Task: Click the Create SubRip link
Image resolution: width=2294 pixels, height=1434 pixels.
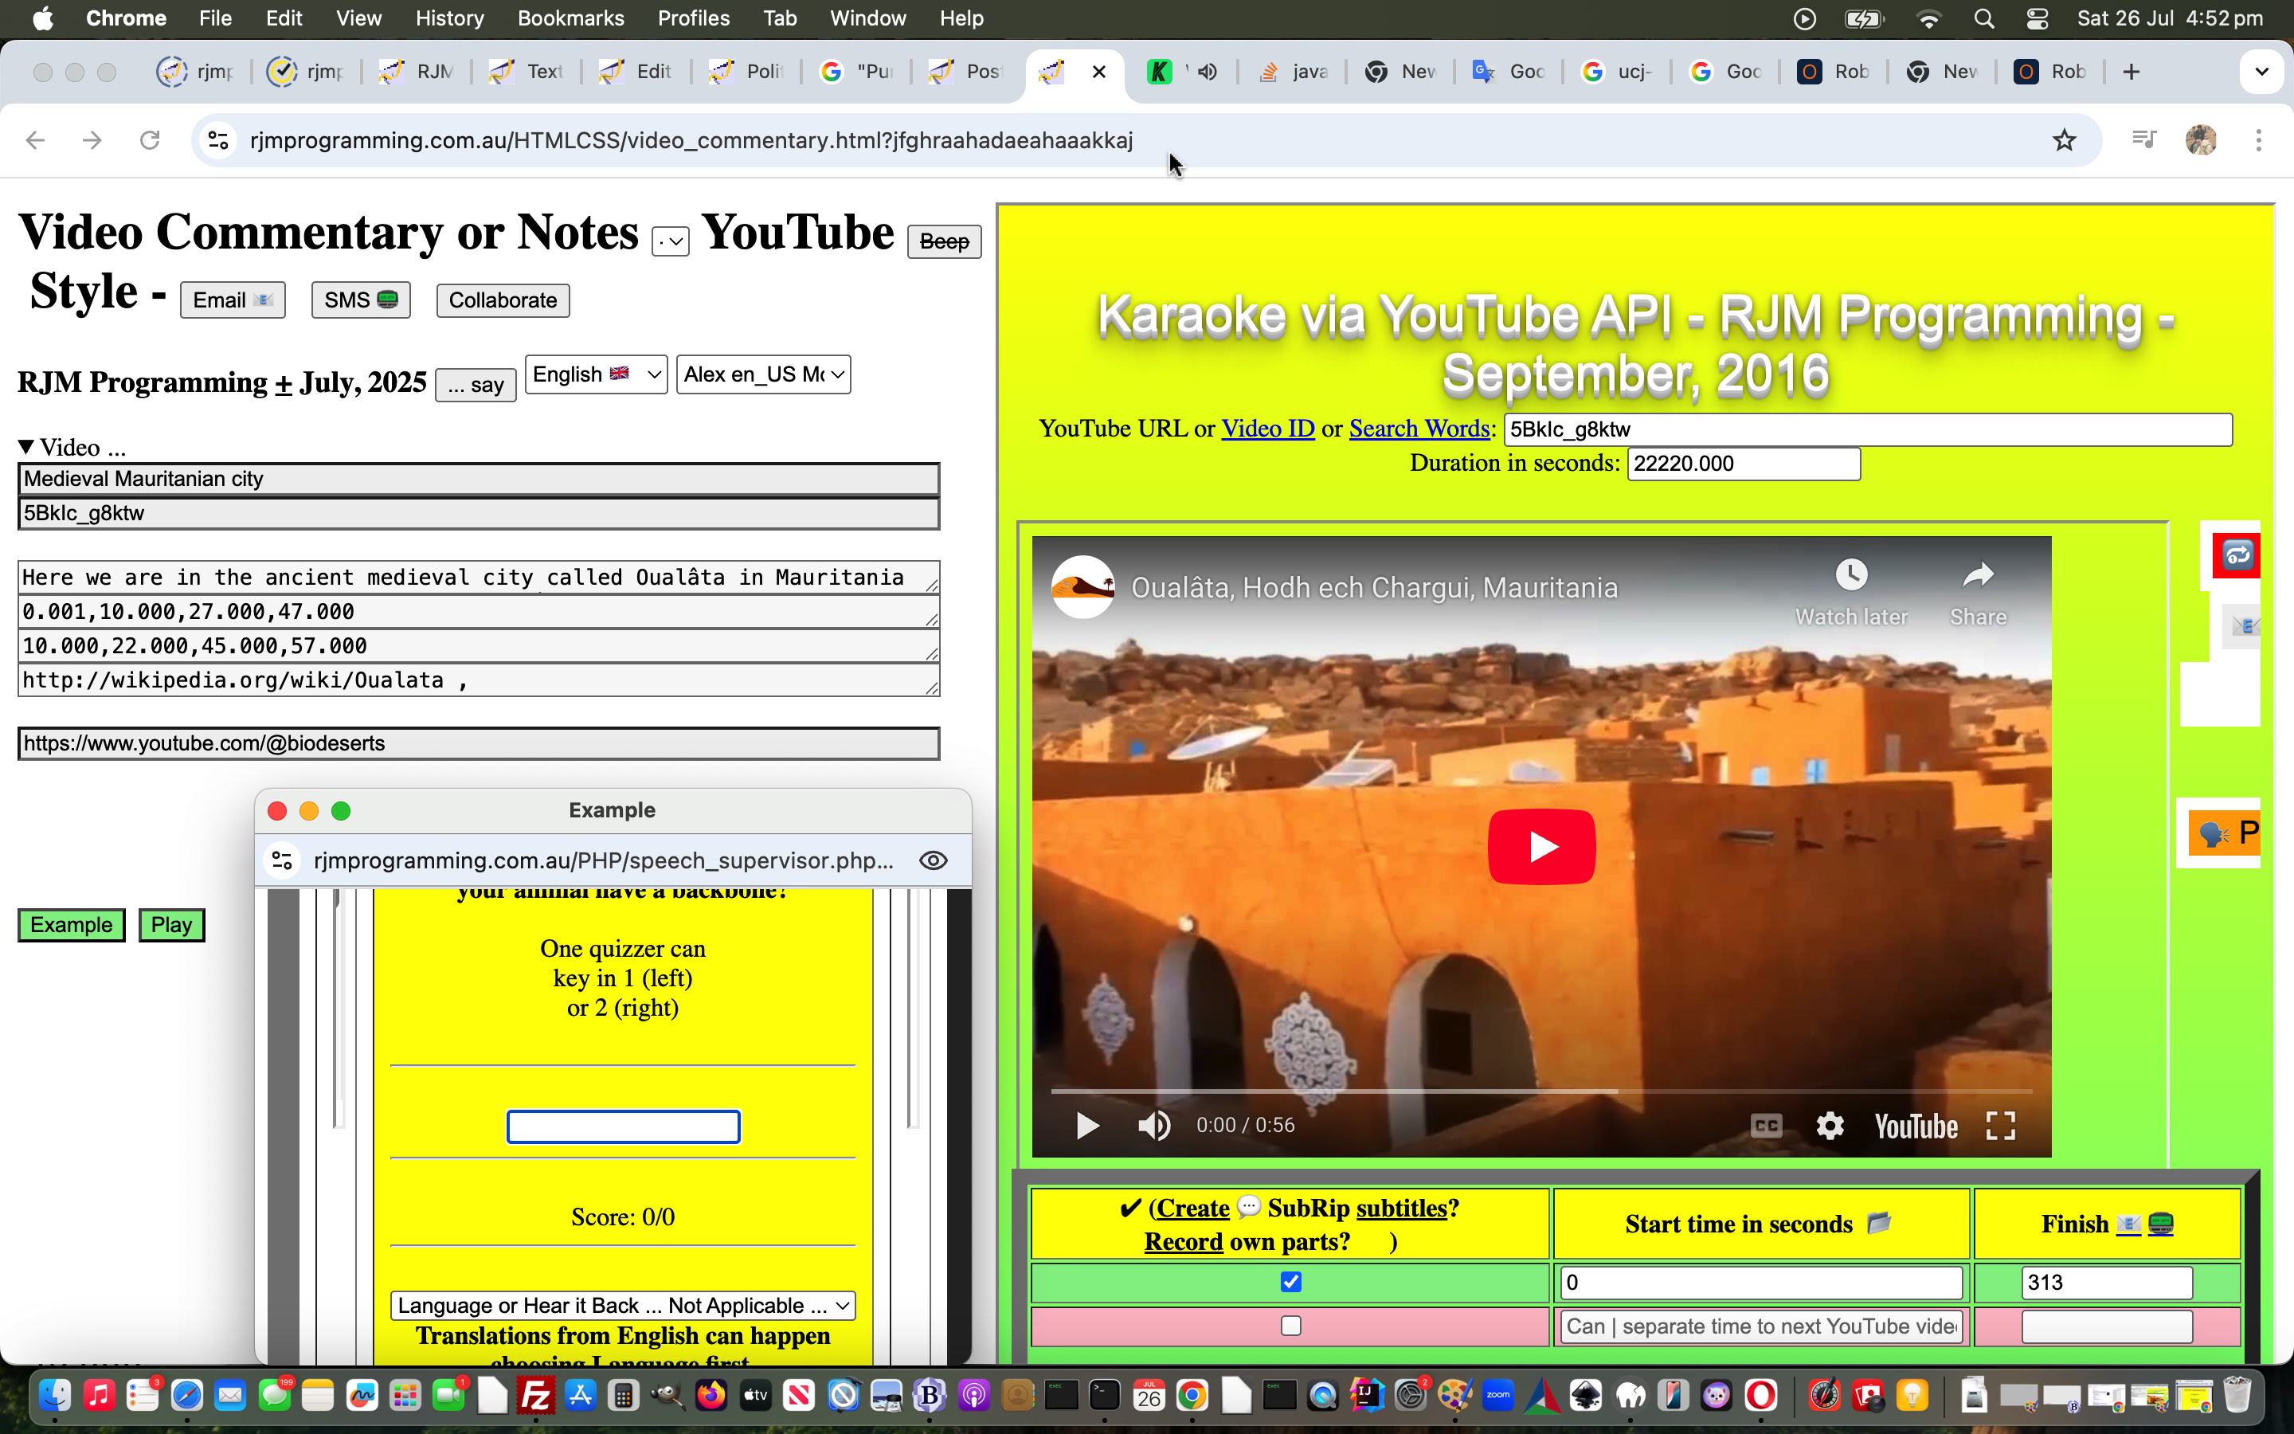Action: tap(1192, 1209)
